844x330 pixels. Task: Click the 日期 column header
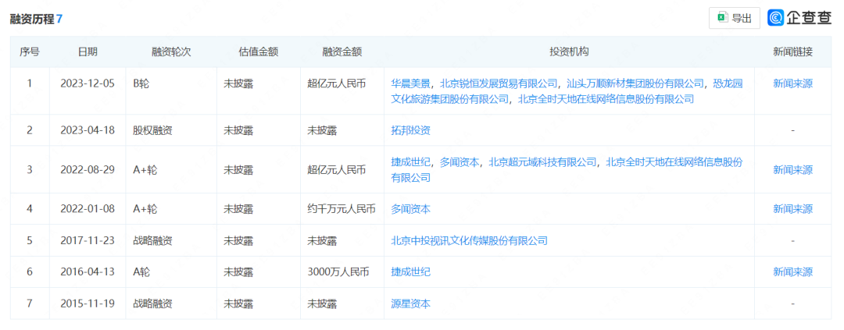click(88, 52)
